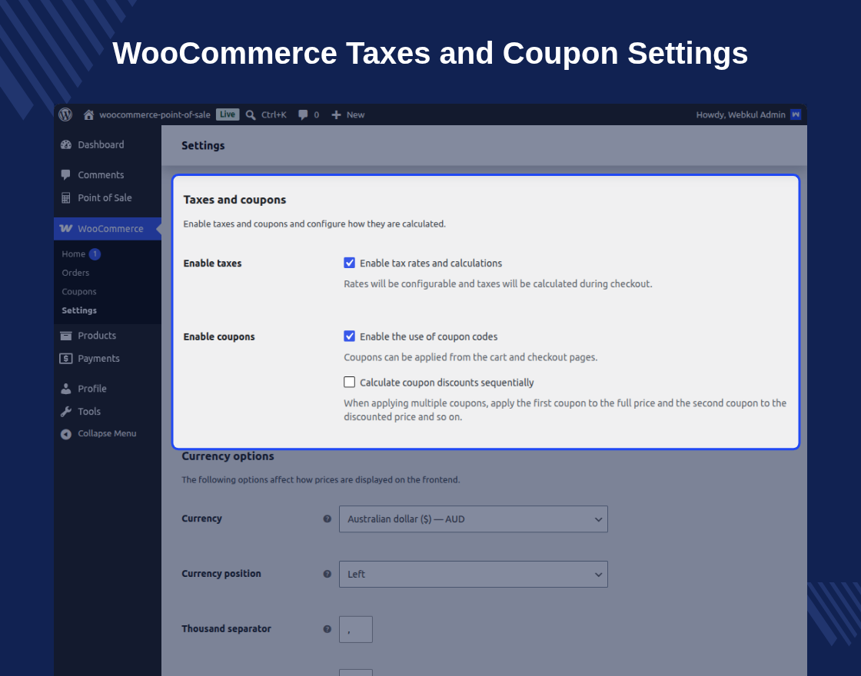Image resolution: width=861 pixels, height=676 pixels.
Task: Click the Point of Sale calculator icon
Action: coord(66,198)
